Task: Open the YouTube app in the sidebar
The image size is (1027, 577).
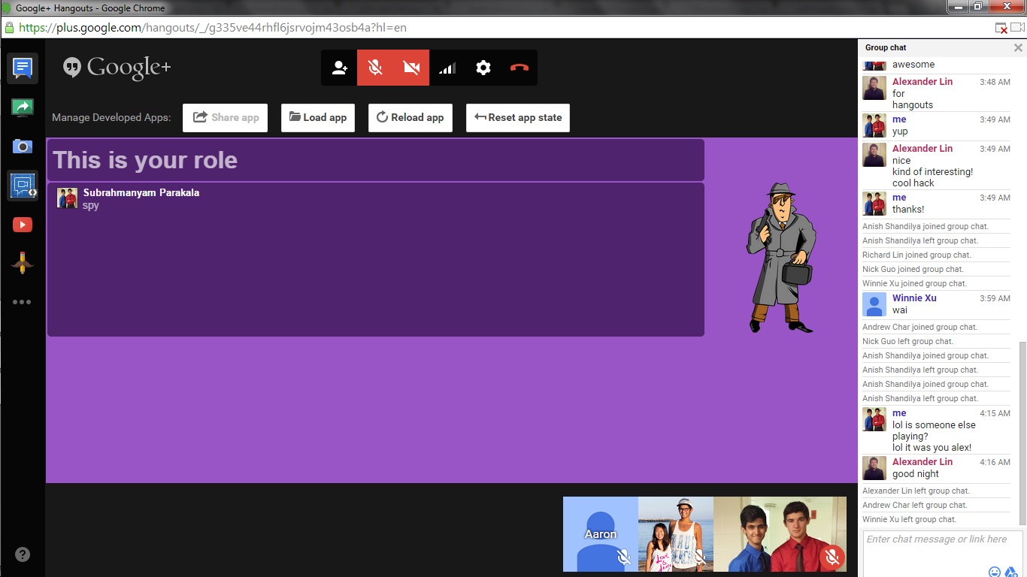Action: 23,225
